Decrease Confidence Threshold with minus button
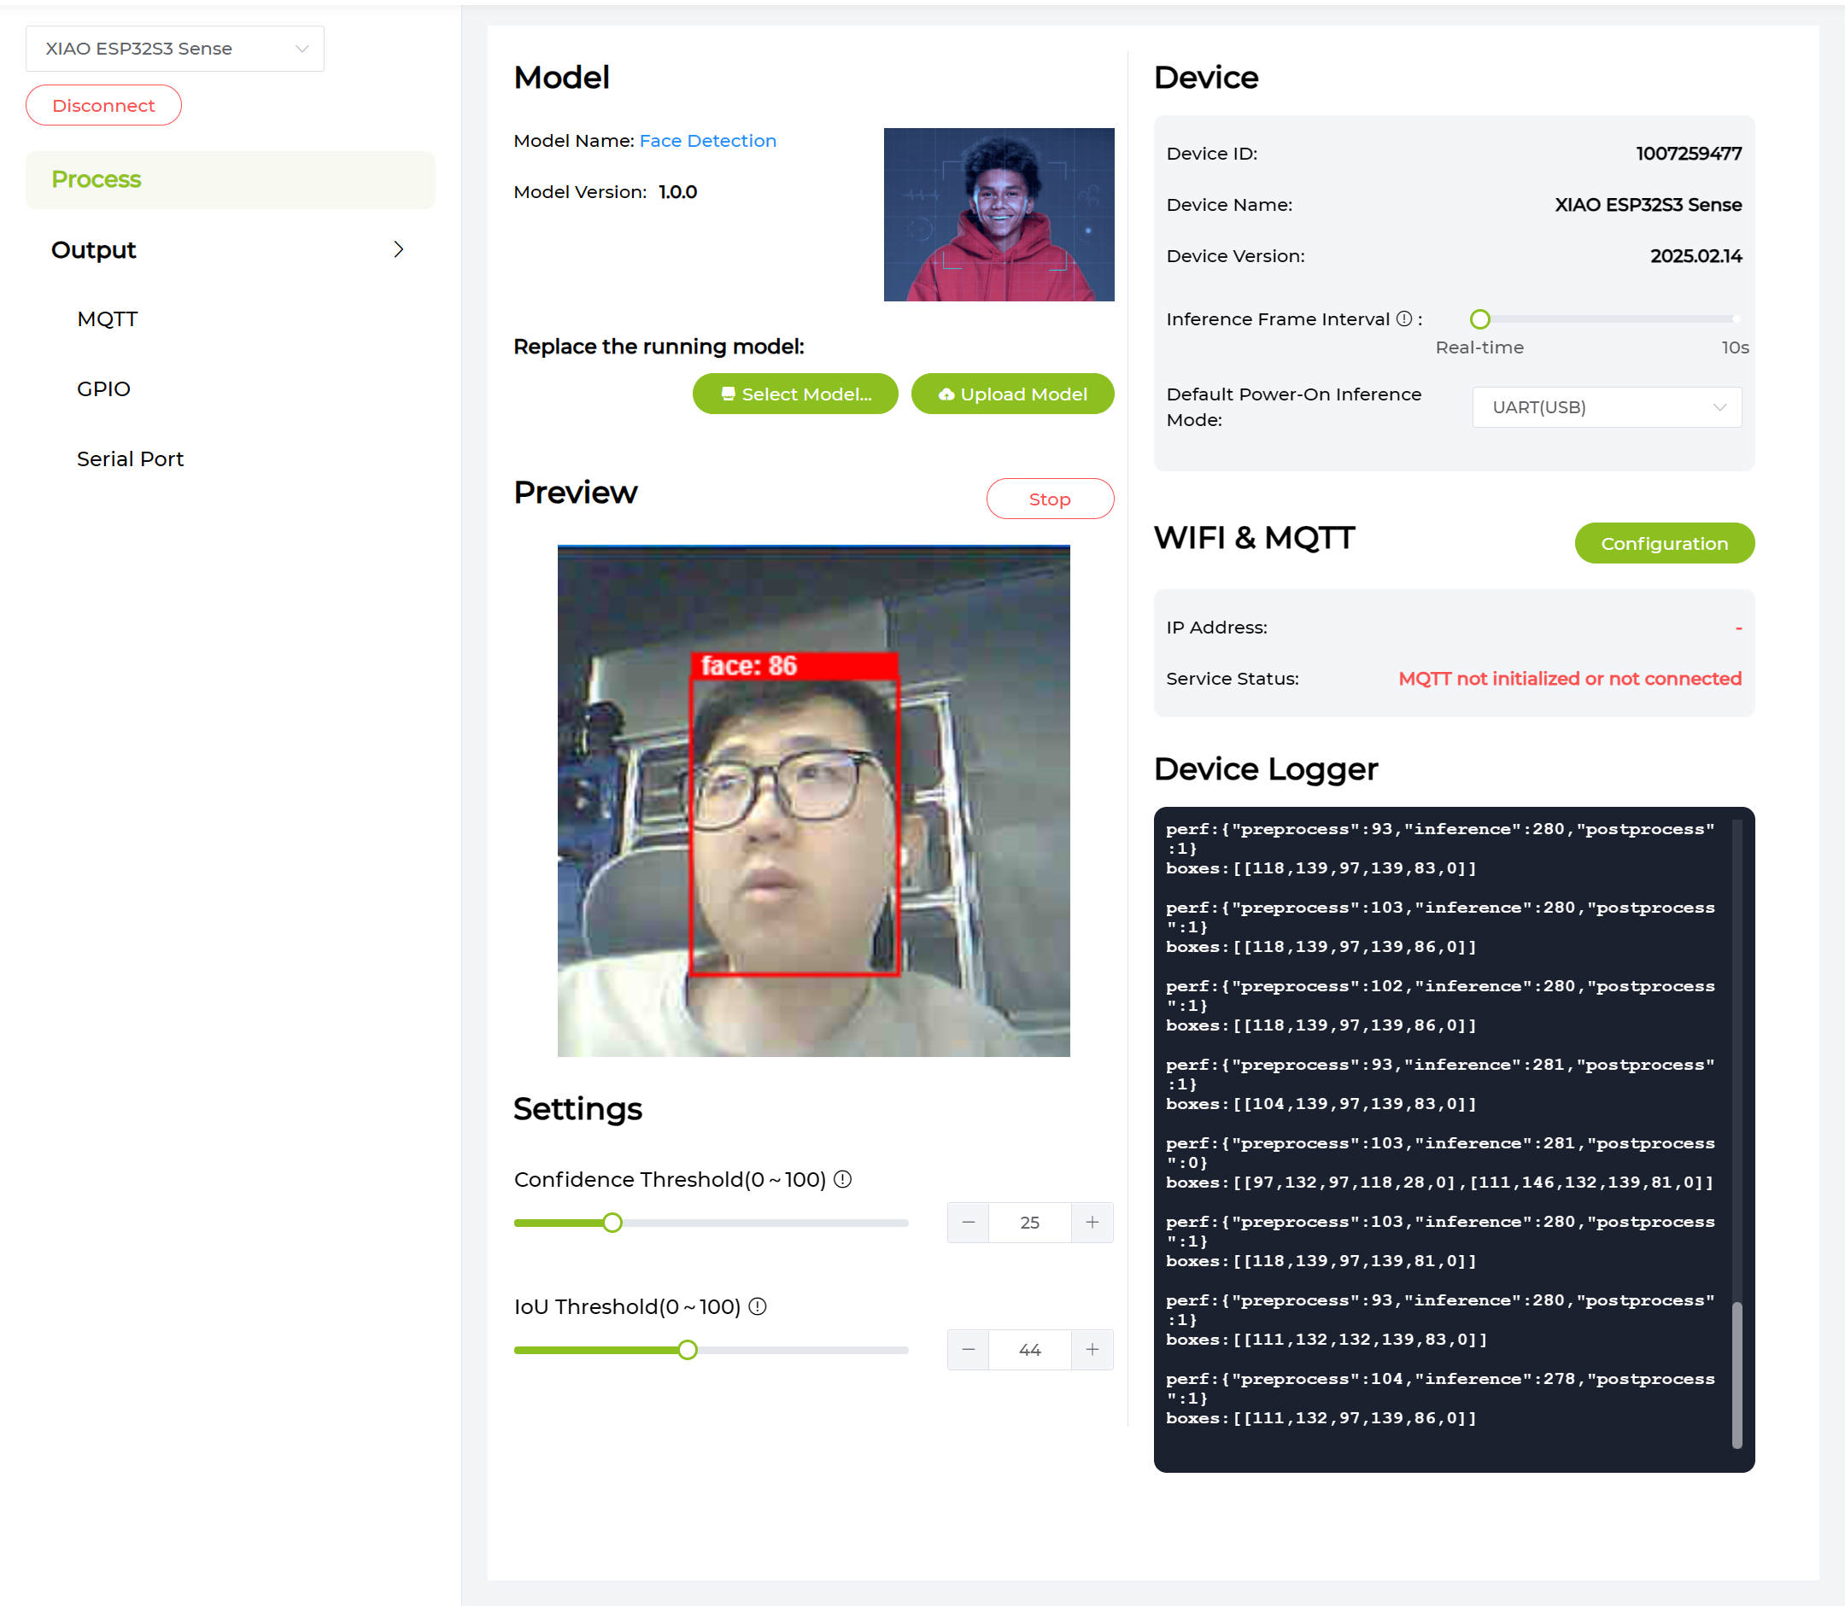Screen dimensions: 1845x1606 pyautogui.click(x=969, y=1223)
